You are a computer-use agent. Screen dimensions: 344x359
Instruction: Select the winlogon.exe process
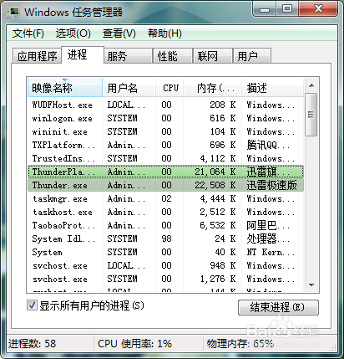click(x=165, y=118)
